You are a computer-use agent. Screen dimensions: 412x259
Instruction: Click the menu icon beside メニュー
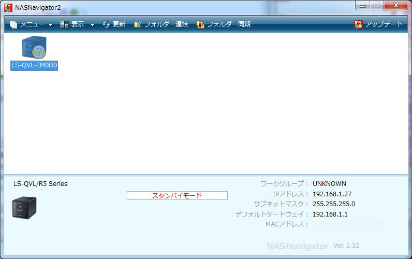(13, 24)
